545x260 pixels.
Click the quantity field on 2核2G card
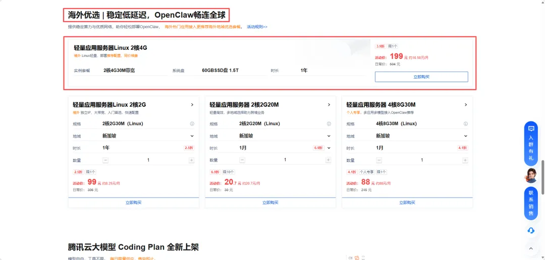[148, 160]
